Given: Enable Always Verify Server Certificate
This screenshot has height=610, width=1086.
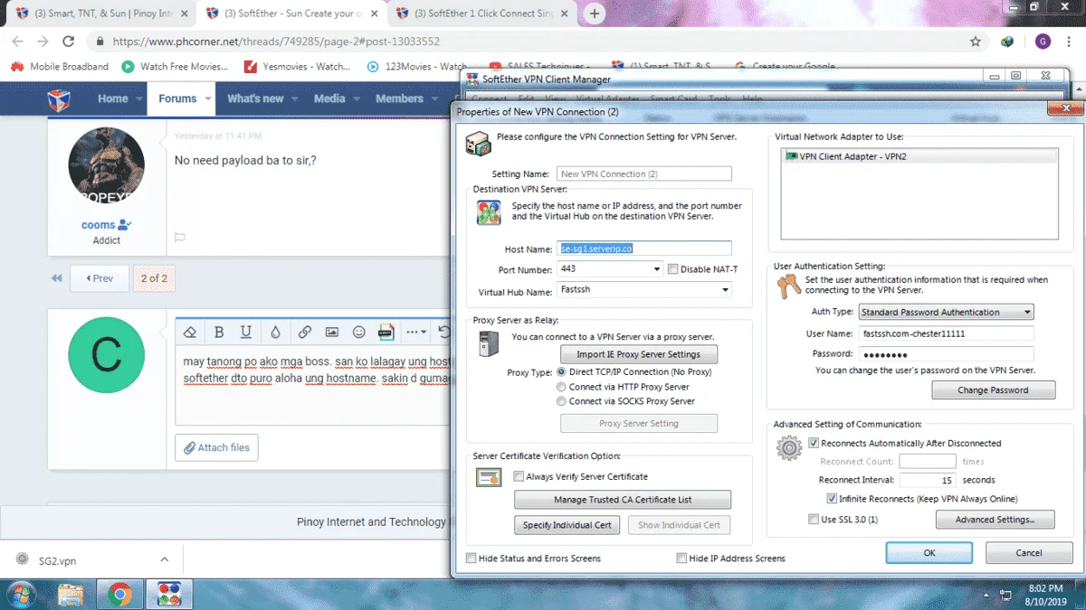Looking at the screenshot, I should point(519,476).
